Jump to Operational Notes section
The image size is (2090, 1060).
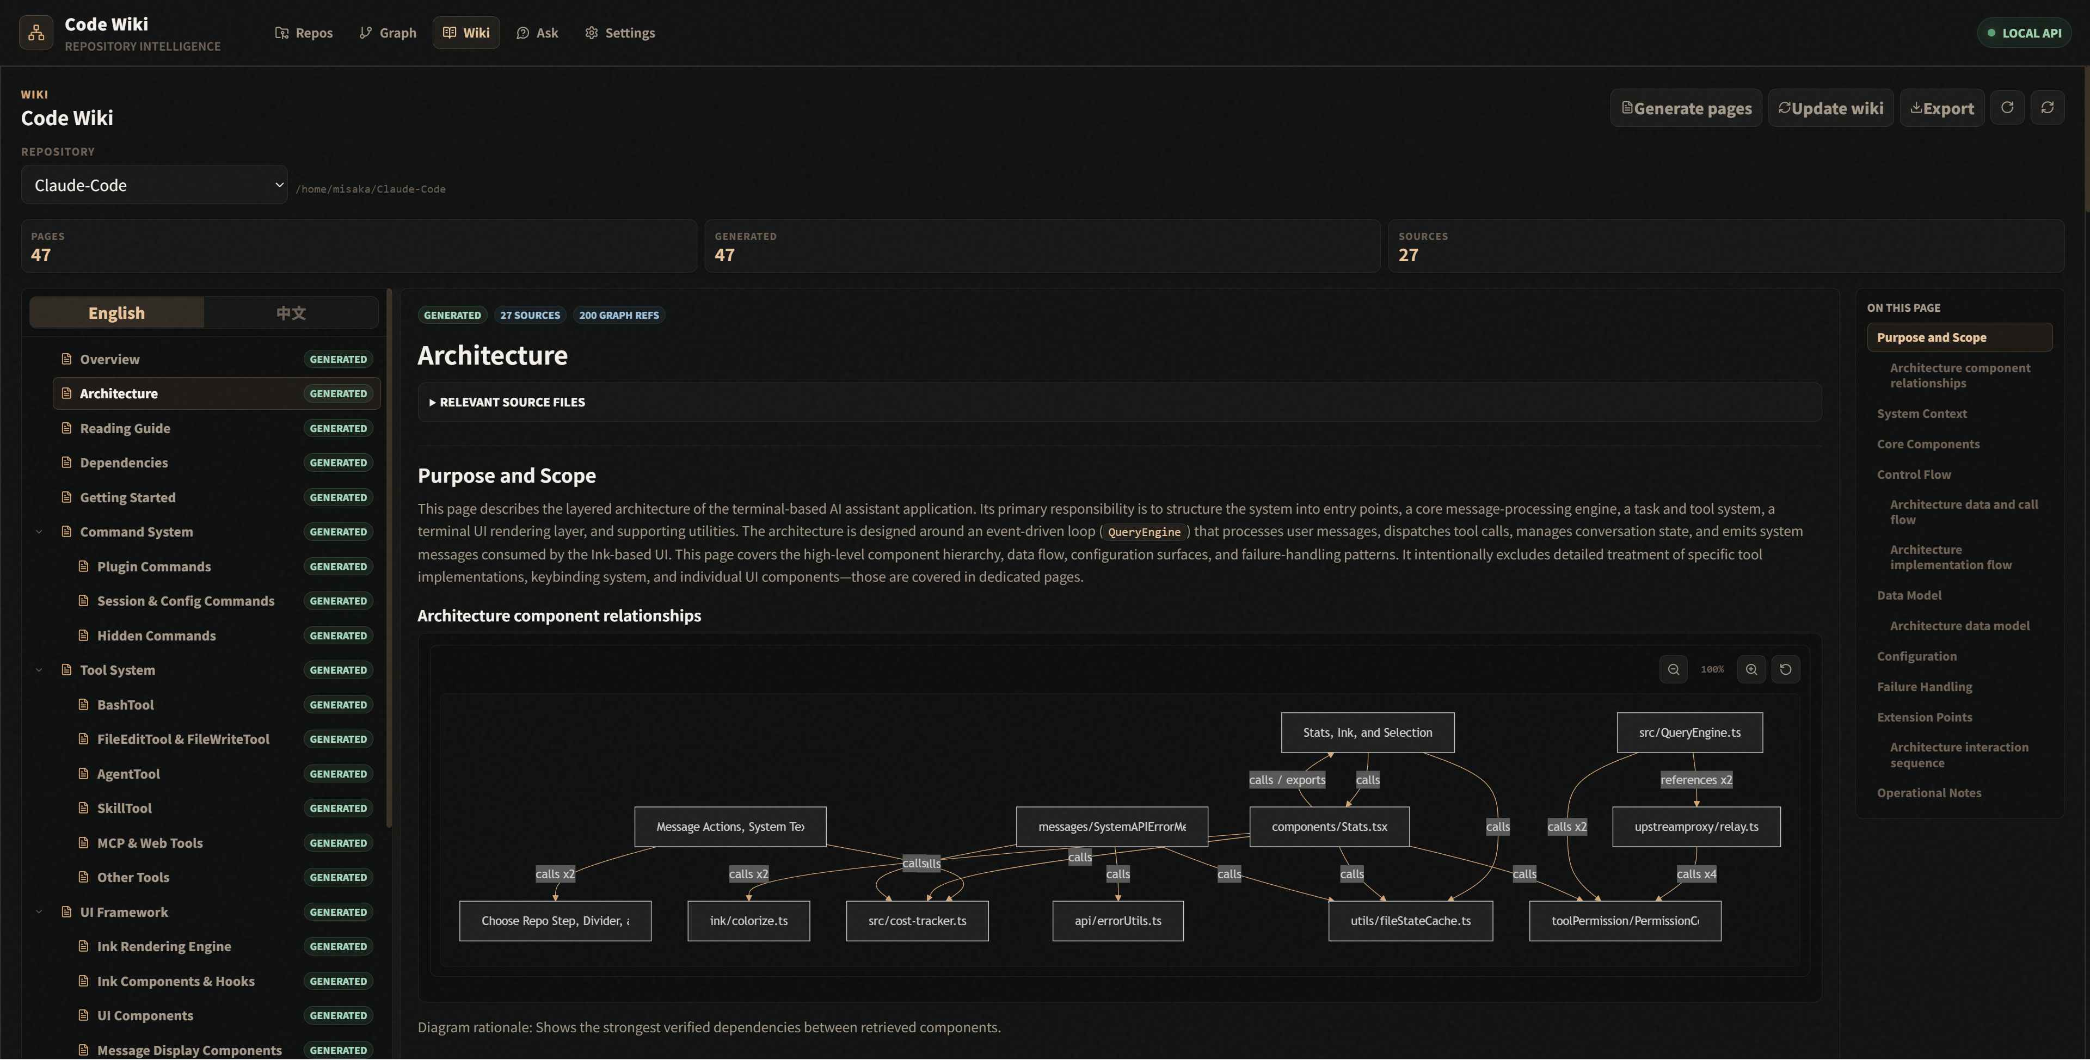1928,793
